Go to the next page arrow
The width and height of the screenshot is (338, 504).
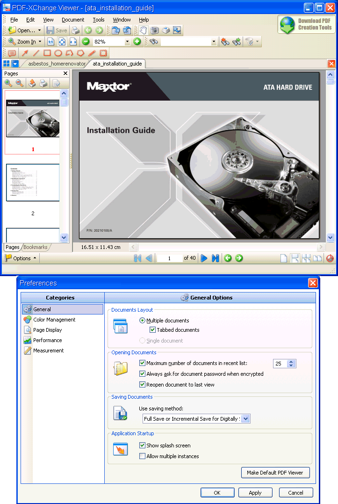tap(204, 258)
